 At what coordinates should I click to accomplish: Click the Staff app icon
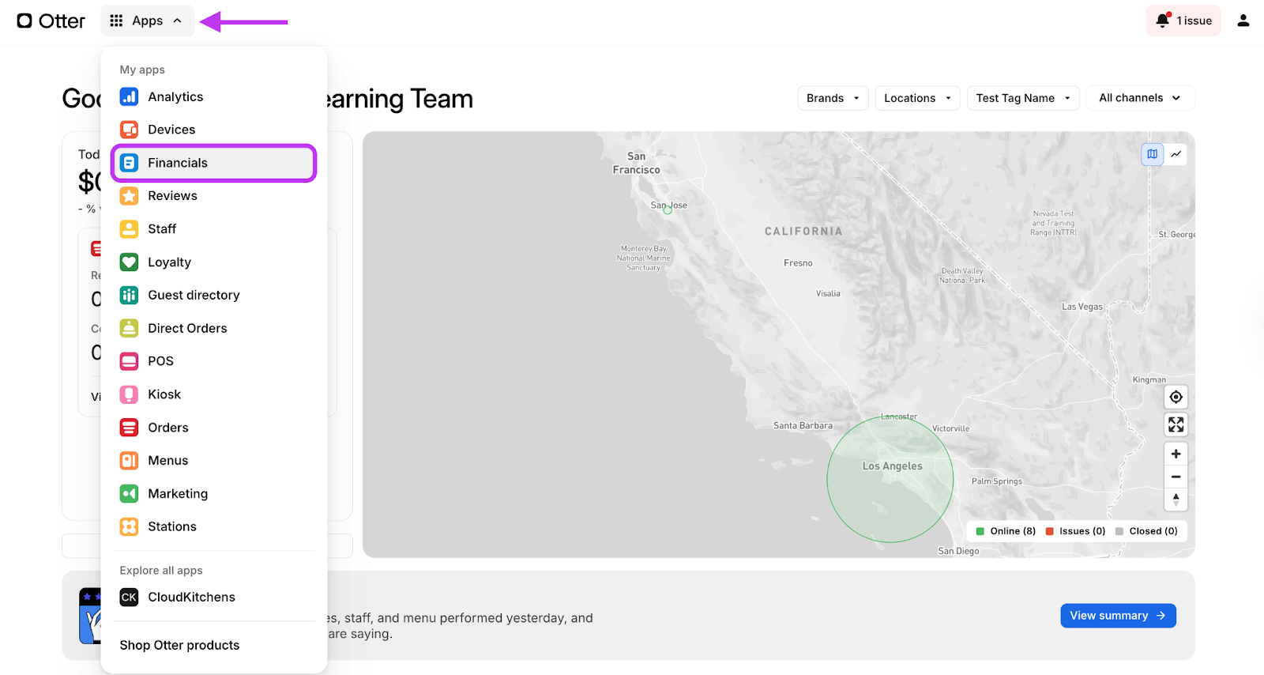point(129,228)
